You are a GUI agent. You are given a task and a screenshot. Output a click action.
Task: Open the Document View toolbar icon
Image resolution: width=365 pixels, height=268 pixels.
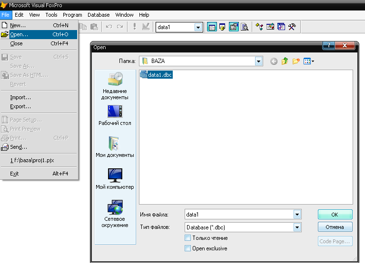click(x=245, y=27)
